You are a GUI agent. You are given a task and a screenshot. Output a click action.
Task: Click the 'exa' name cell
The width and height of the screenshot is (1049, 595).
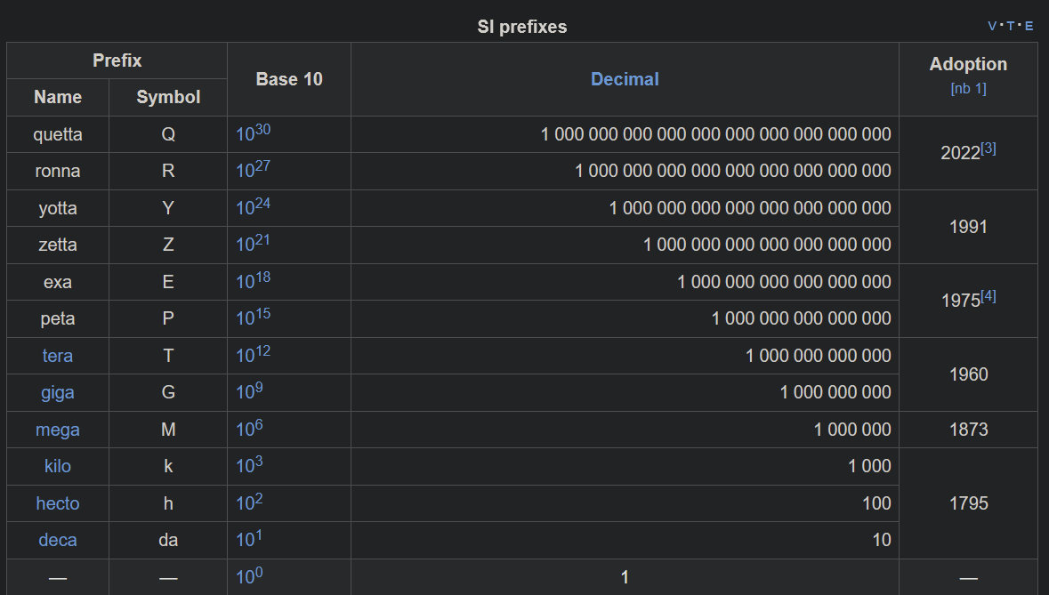58,282
